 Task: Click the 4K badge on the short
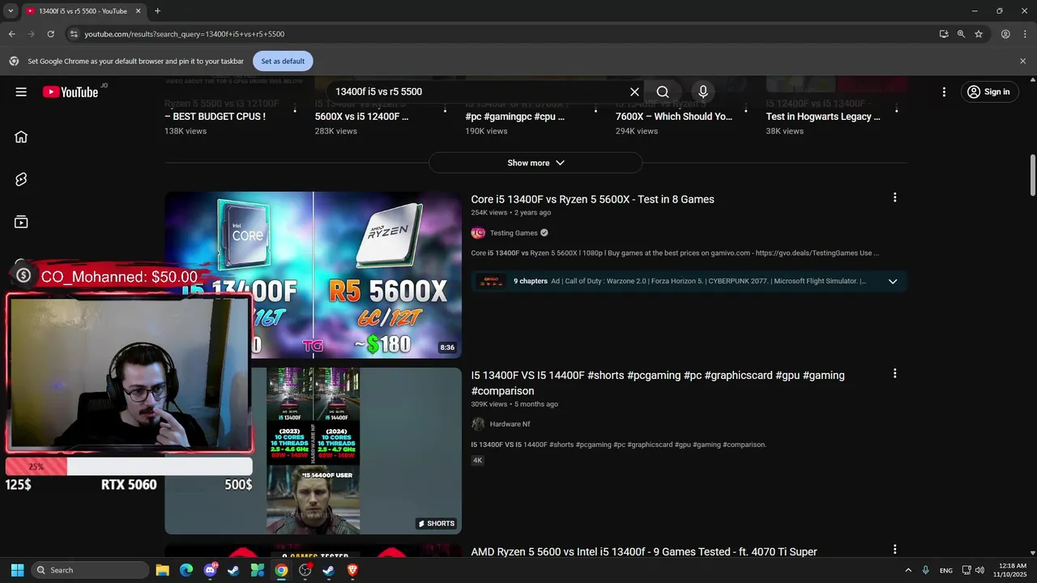pos(477,460)
